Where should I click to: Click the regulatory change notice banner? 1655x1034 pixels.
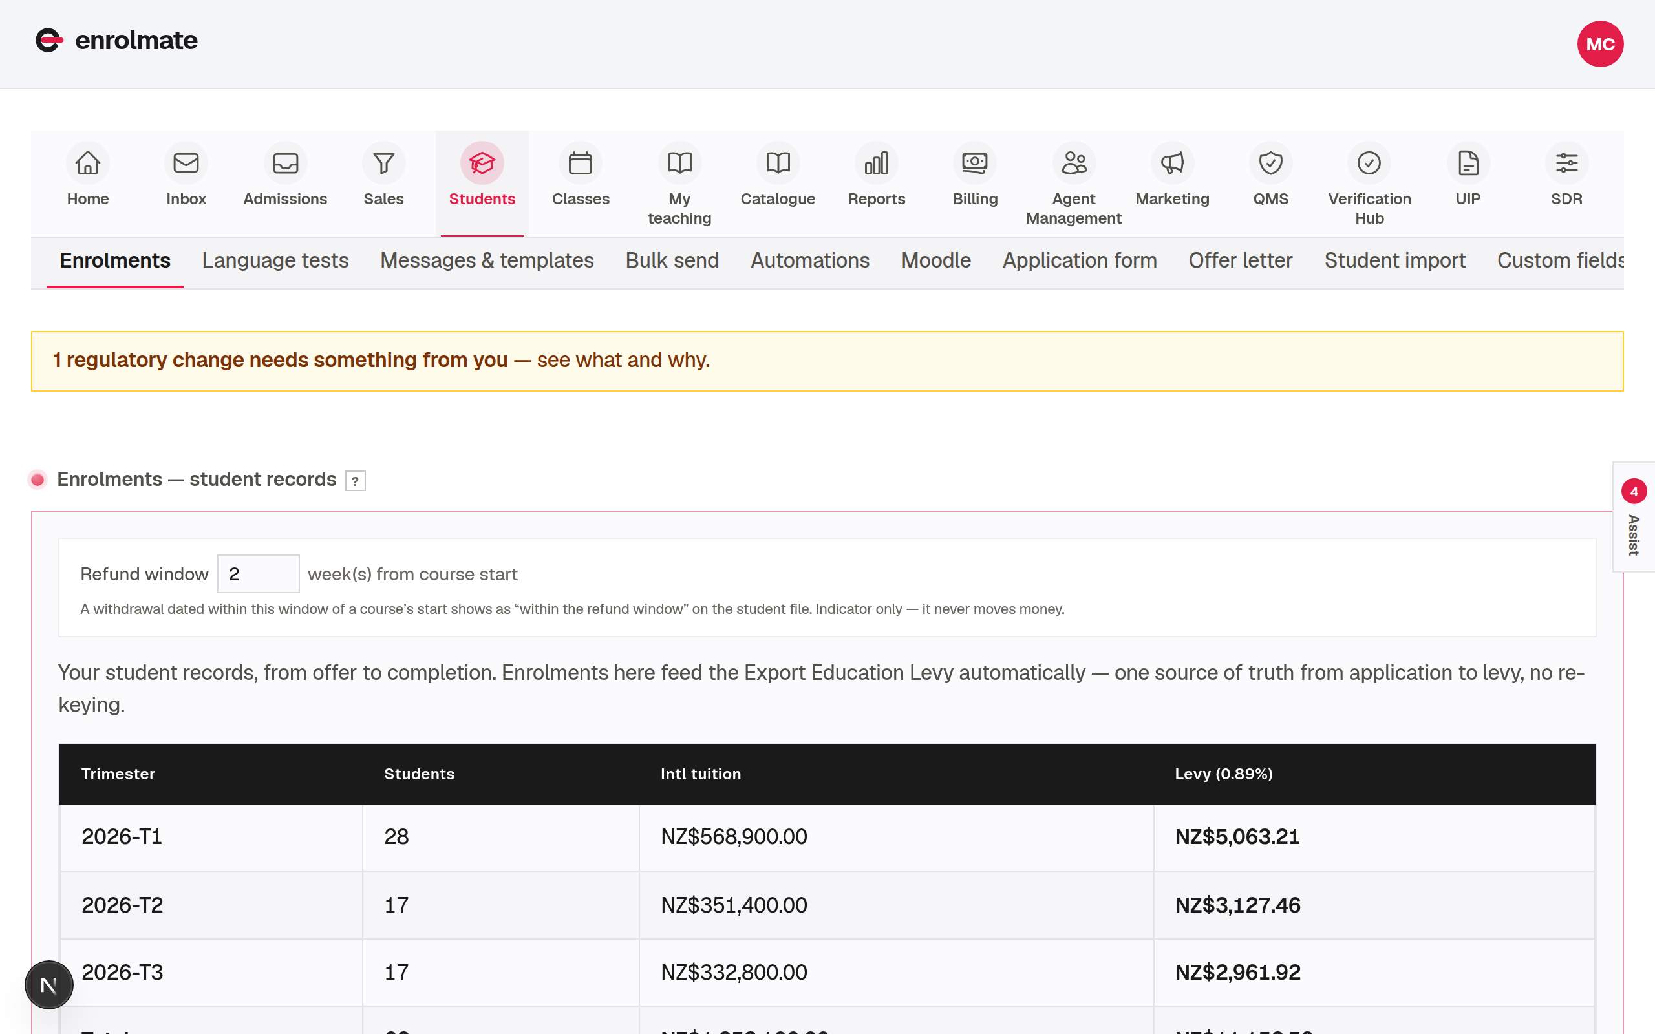827,361
